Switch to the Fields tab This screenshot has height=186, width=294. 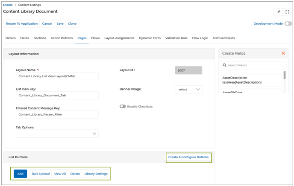pyautogui.click(x=25, y=38)
